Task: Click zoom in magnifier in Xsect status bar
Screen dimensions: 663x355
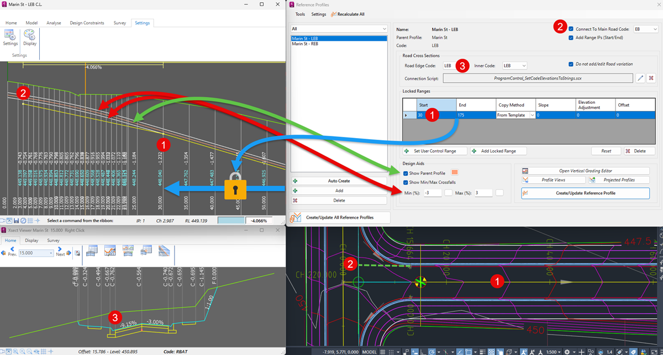Action: (22, 352)
